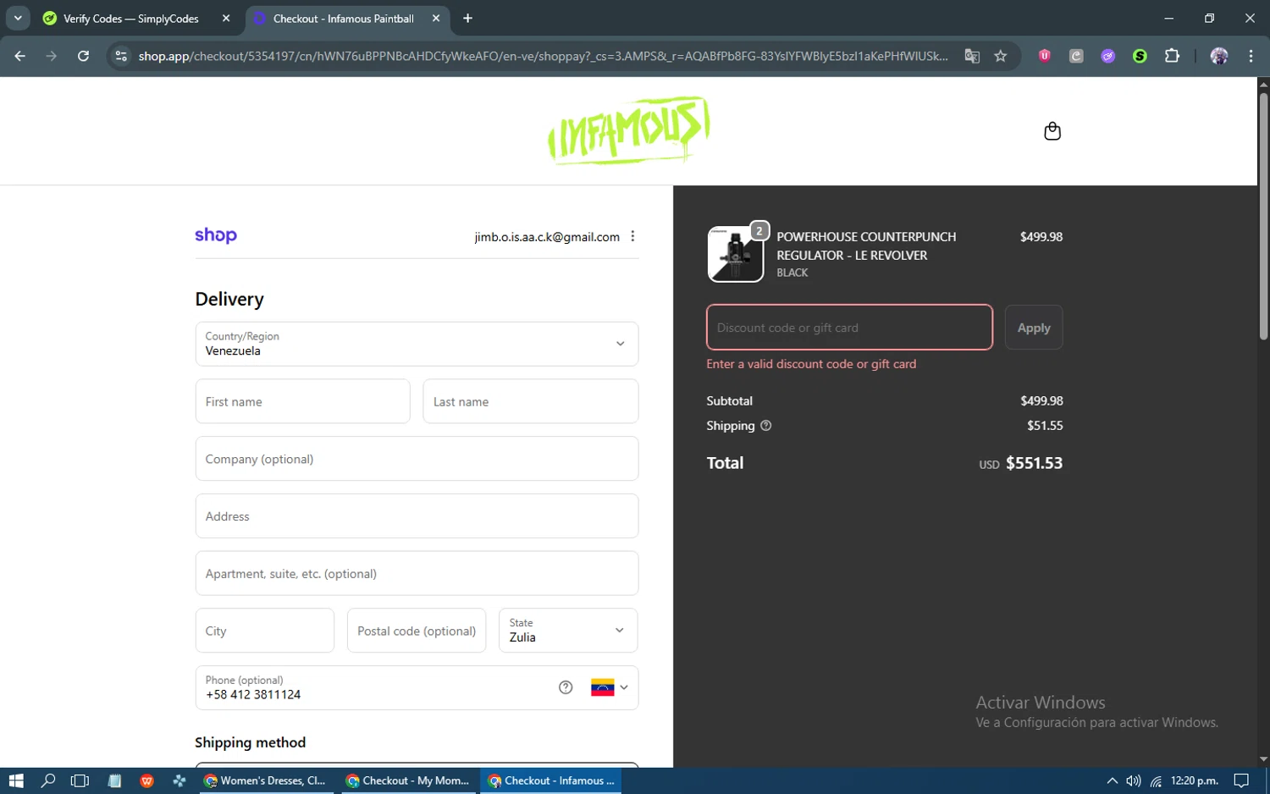Screen dimensions: 1270x794
Task: Select the Checkout Infamous Paintball tab
Action: (345, 18)
